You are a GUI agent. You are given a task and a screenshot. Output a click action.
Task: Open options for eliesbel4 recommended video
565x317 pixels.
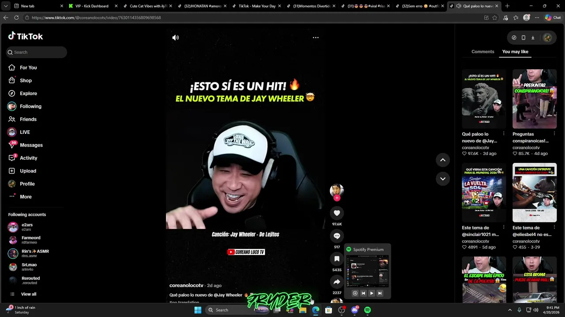pyautogui.click(x=554, y=228)
